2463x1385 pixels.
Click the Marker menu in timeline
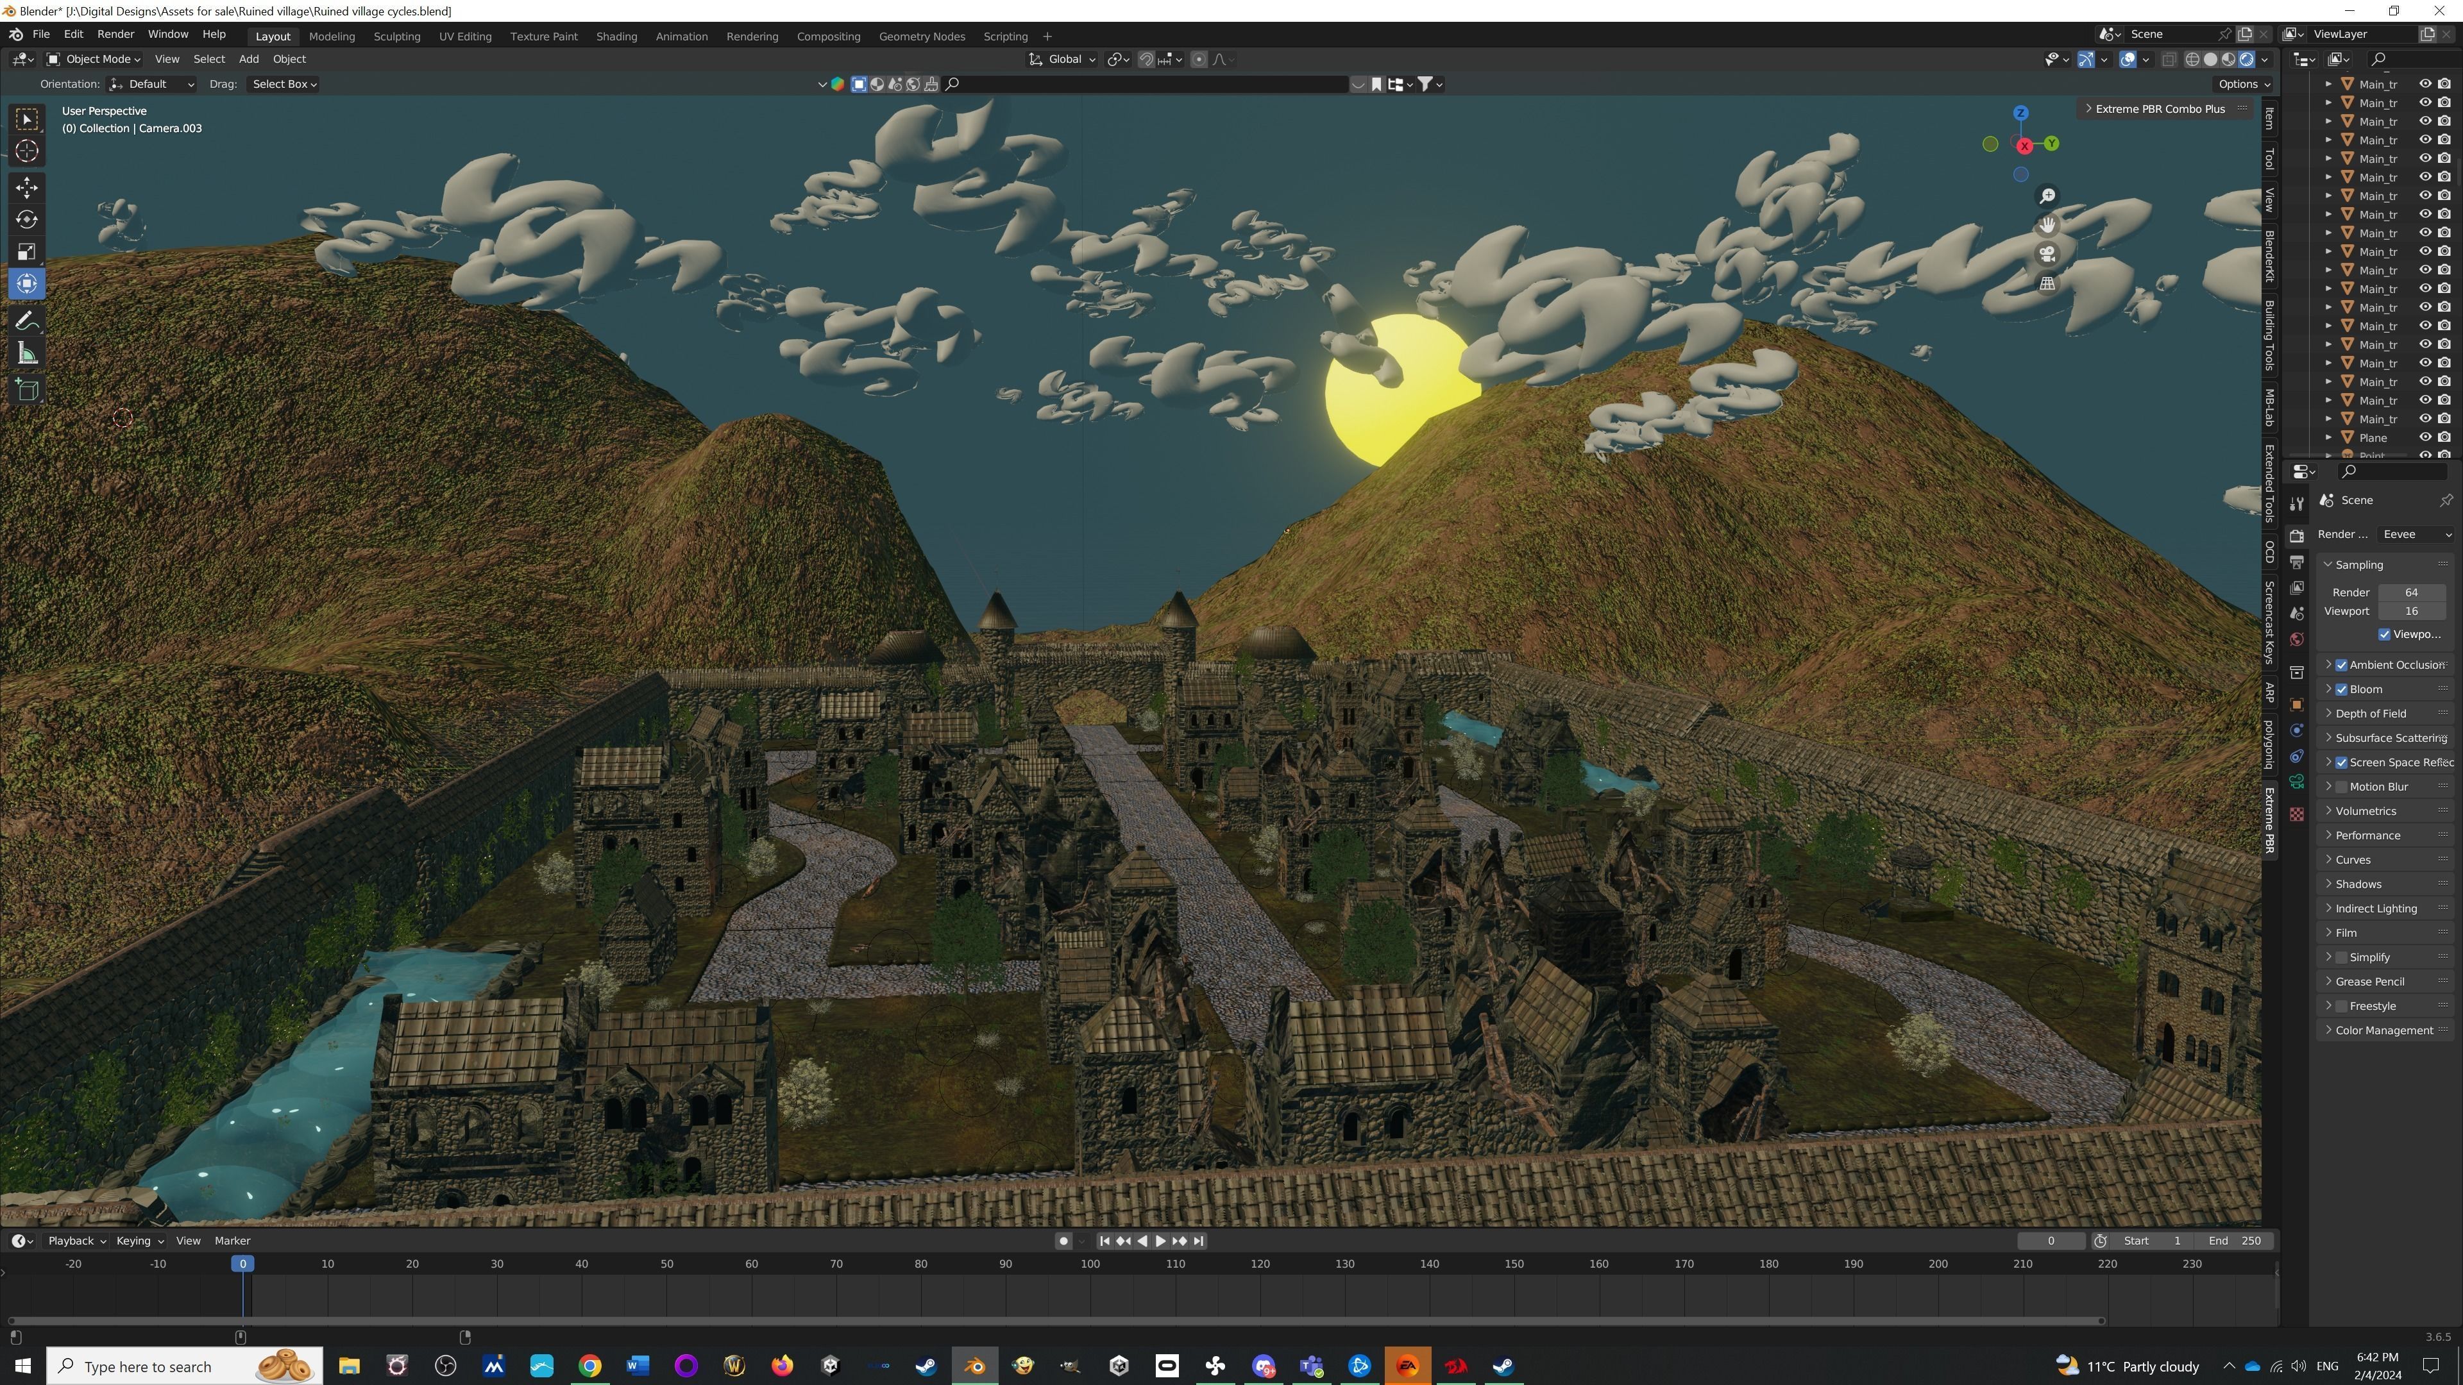pyautogui.click(x=232, y=1241)
